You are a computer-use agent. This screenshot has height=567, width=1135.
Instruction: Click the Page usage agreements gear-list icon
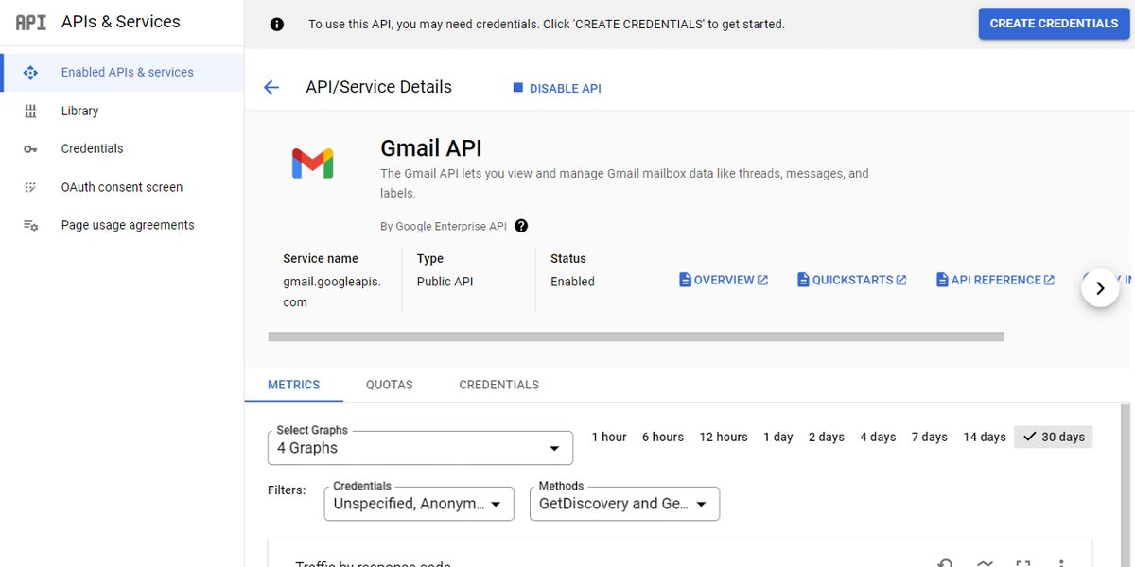[30, 225]
